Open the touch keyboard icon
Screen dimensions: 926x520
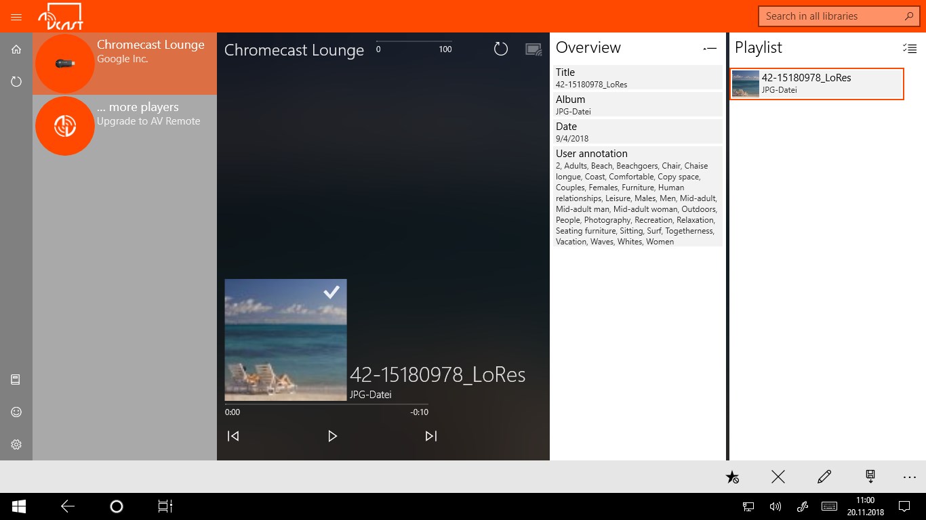point(828,506)
